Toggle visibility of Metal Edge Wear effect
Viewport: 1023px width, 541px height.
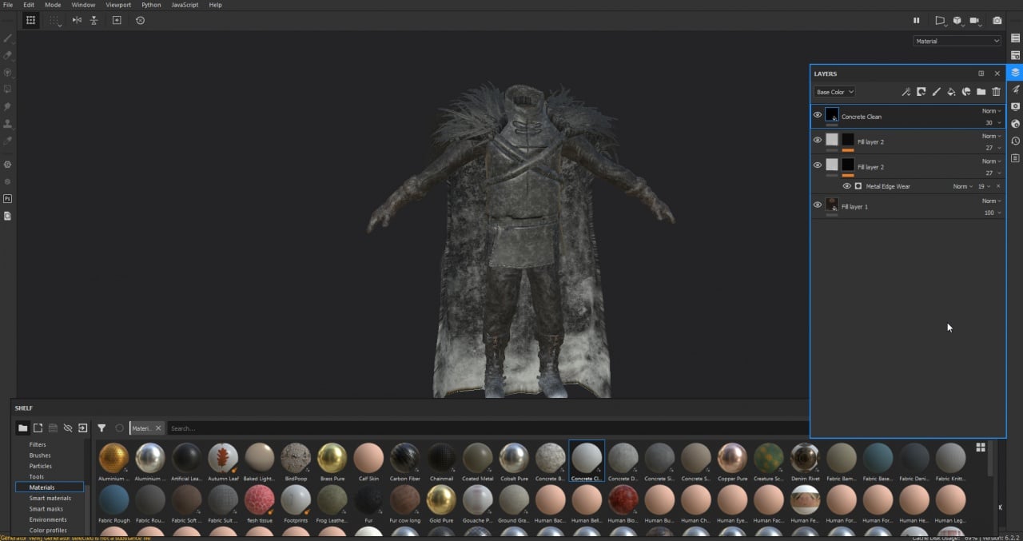click(846, 186)
